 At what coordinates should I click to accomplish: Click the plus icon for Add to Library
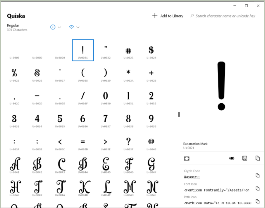pyautogui.click(x=155, y=16)
